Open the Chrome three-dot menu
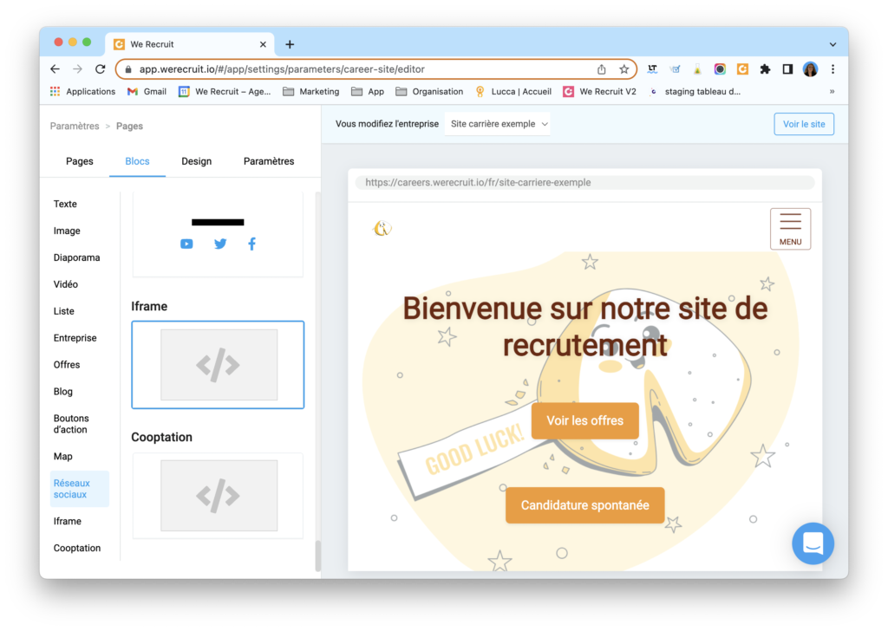The width and height of the screenshot is (888, 631). (832, 69)
